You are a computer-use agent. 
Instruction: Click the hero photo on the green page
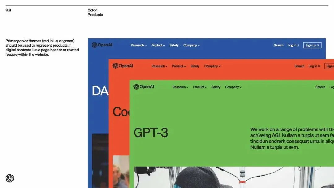(x=234, y=177)
